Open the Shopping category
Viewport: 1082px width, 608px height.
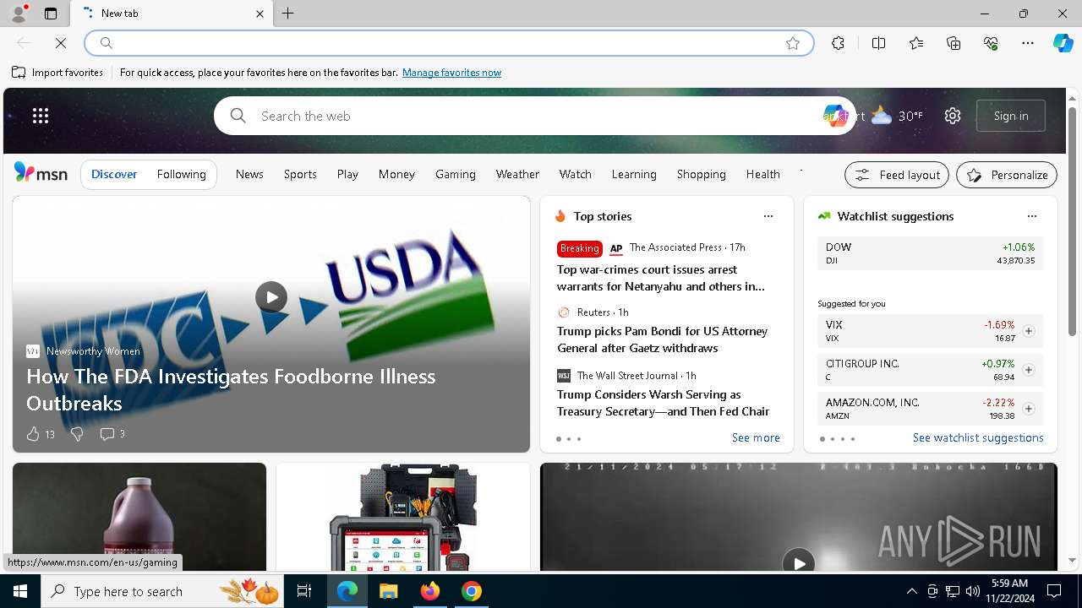pyautogui.click(x=702, y=174)
